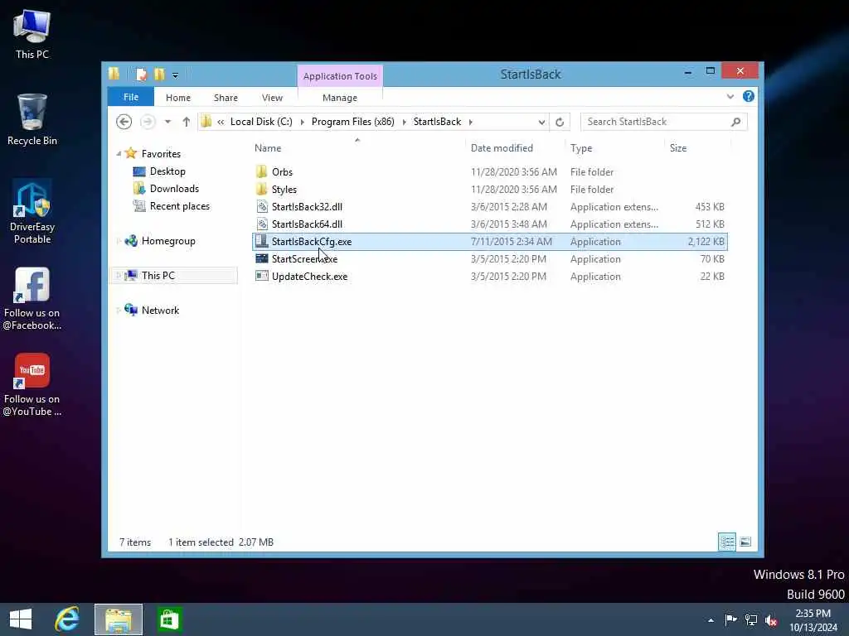The image size is (849, 636).
Task: Open the File ribbon menu
Action: tap(130, 97)
